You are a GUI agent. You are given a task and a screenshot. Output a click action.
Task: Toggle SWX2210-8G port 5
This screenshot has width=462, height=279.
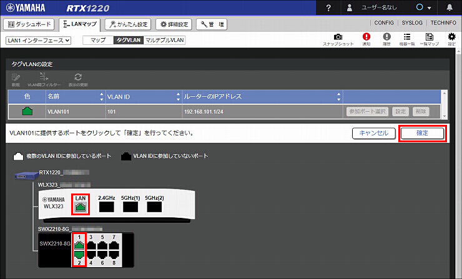[x=102, y=245]
